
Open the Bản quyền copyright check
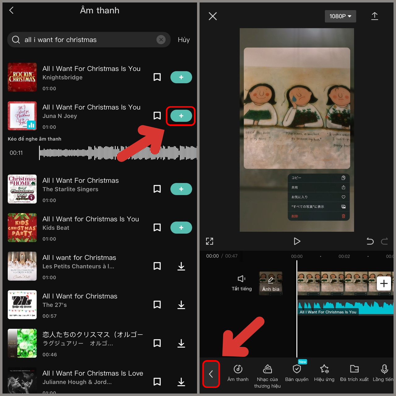coord(297,373)
